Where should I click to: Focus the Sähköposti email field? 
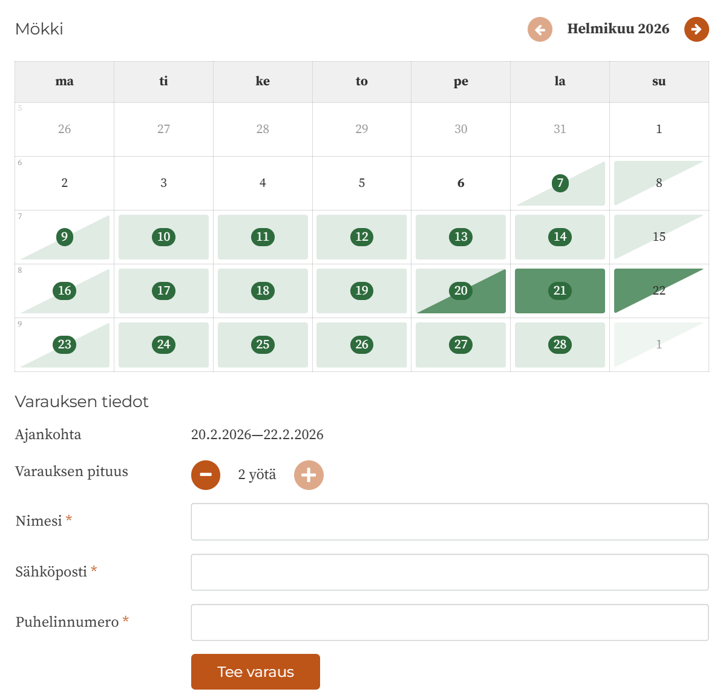[450, 572]
